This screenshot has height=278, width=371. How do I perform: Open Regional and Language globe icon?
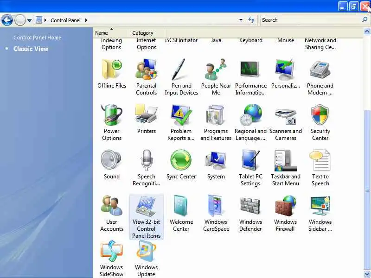[x=250, y=115]
